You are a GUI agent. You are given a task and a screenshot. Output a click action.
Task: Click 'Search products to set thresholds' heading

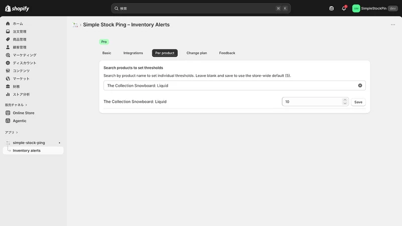[x=133, y=68]
